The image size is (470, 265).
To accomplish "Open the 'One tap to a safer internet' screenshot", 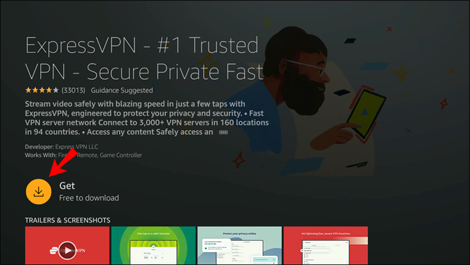I will [x=153, y=246].
